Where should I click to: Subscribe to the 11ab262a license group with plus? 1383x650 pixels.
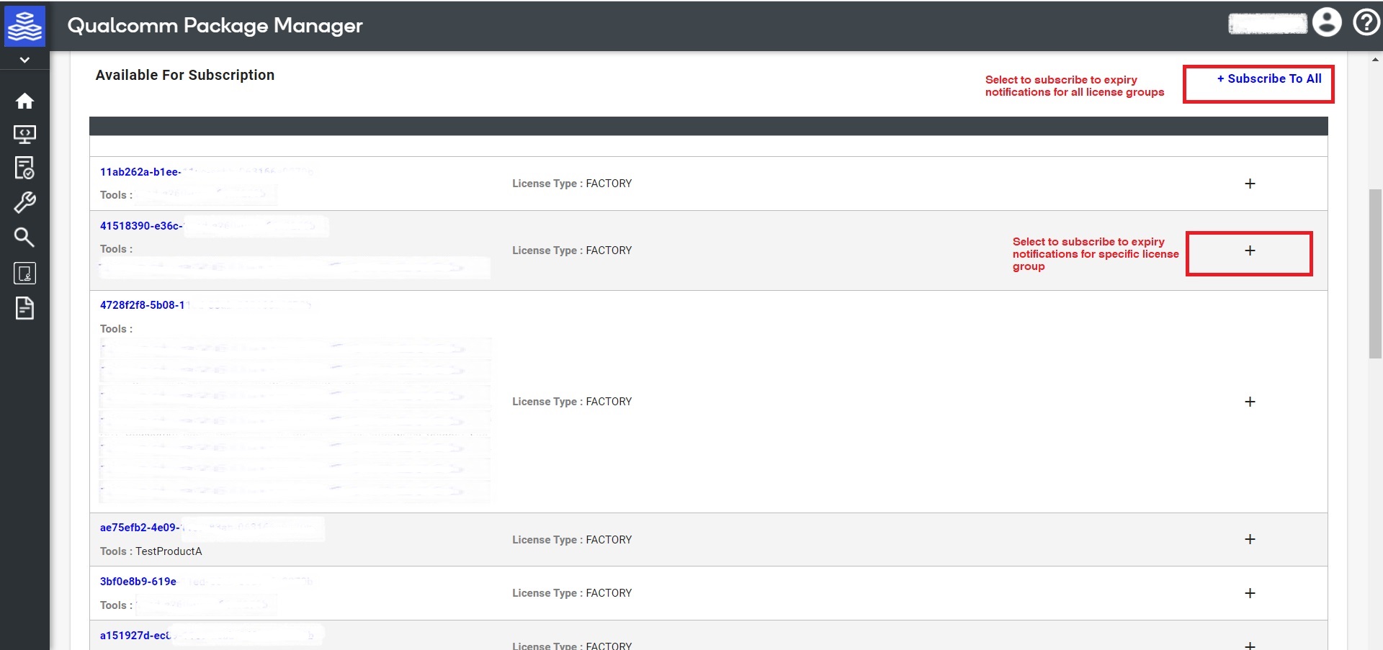1250,184
